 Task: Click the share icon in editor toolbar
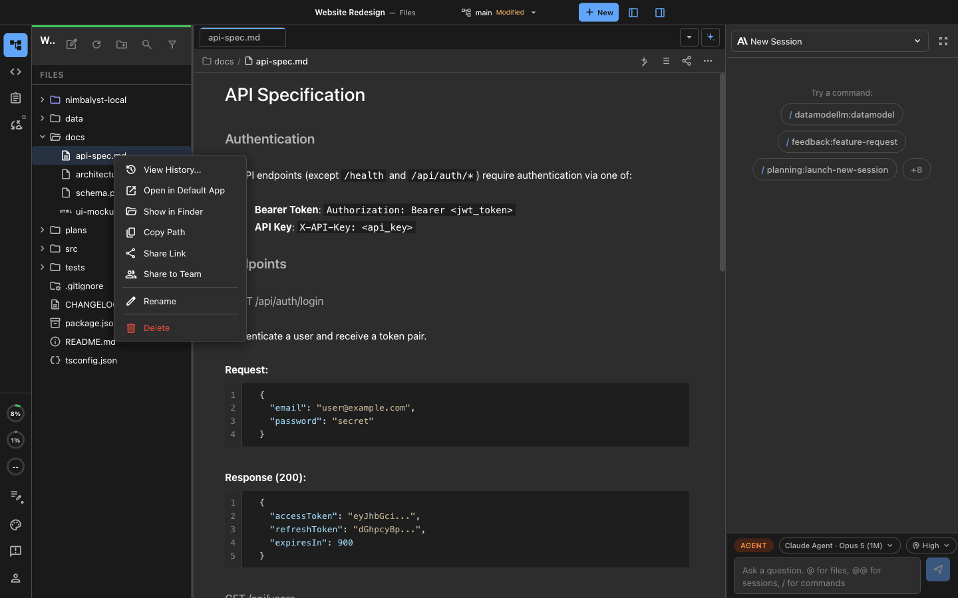[687, 61]
